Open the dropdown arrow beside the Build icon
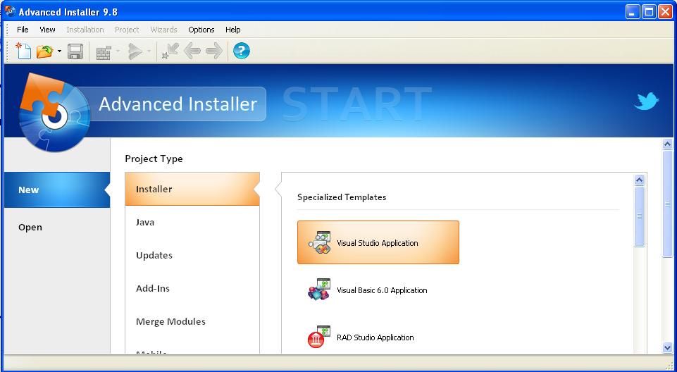The width and height of the screenshot is (677, 372). coord(118,51)
